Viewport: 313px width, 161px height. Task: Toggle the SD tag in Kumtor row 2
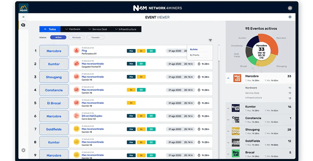coord(141,64)
